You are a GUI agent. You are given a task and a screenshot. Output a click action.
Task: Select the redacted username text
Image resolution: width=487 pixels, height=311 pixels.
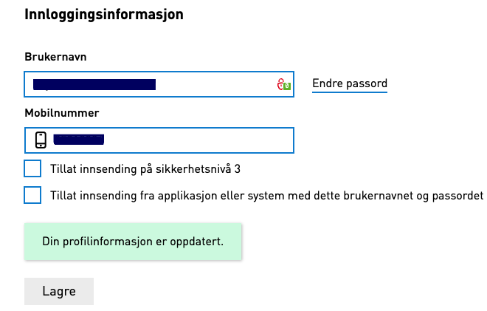[x=94, y=84]
